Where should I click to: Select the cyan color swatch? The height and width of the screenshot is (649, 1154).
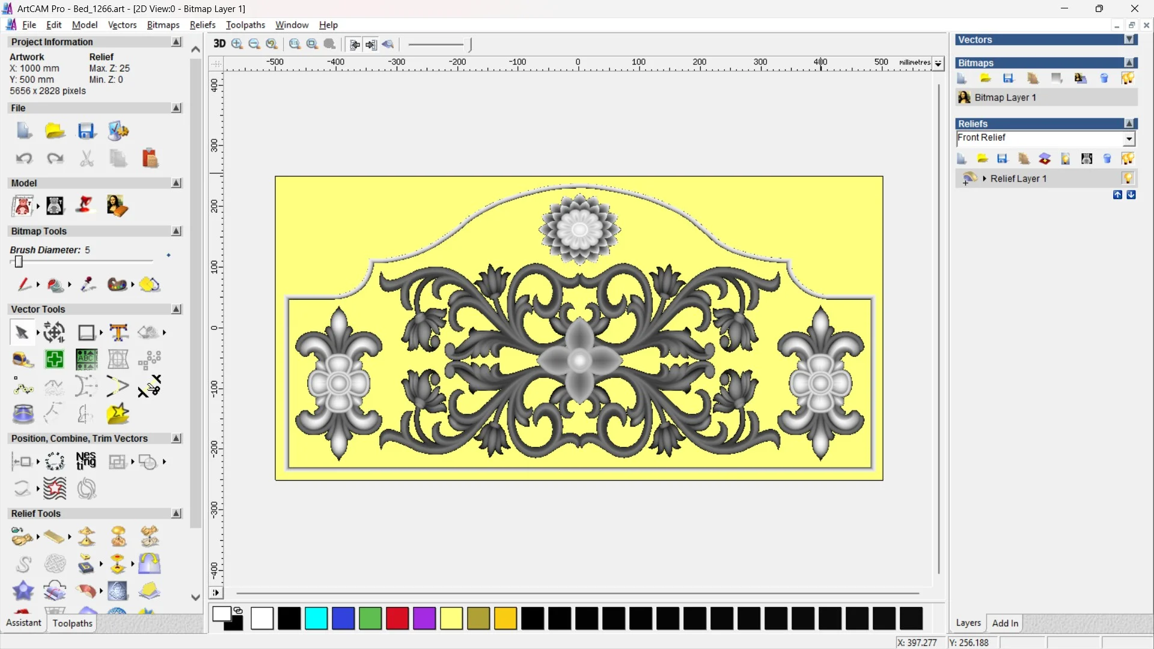(316, 618)
